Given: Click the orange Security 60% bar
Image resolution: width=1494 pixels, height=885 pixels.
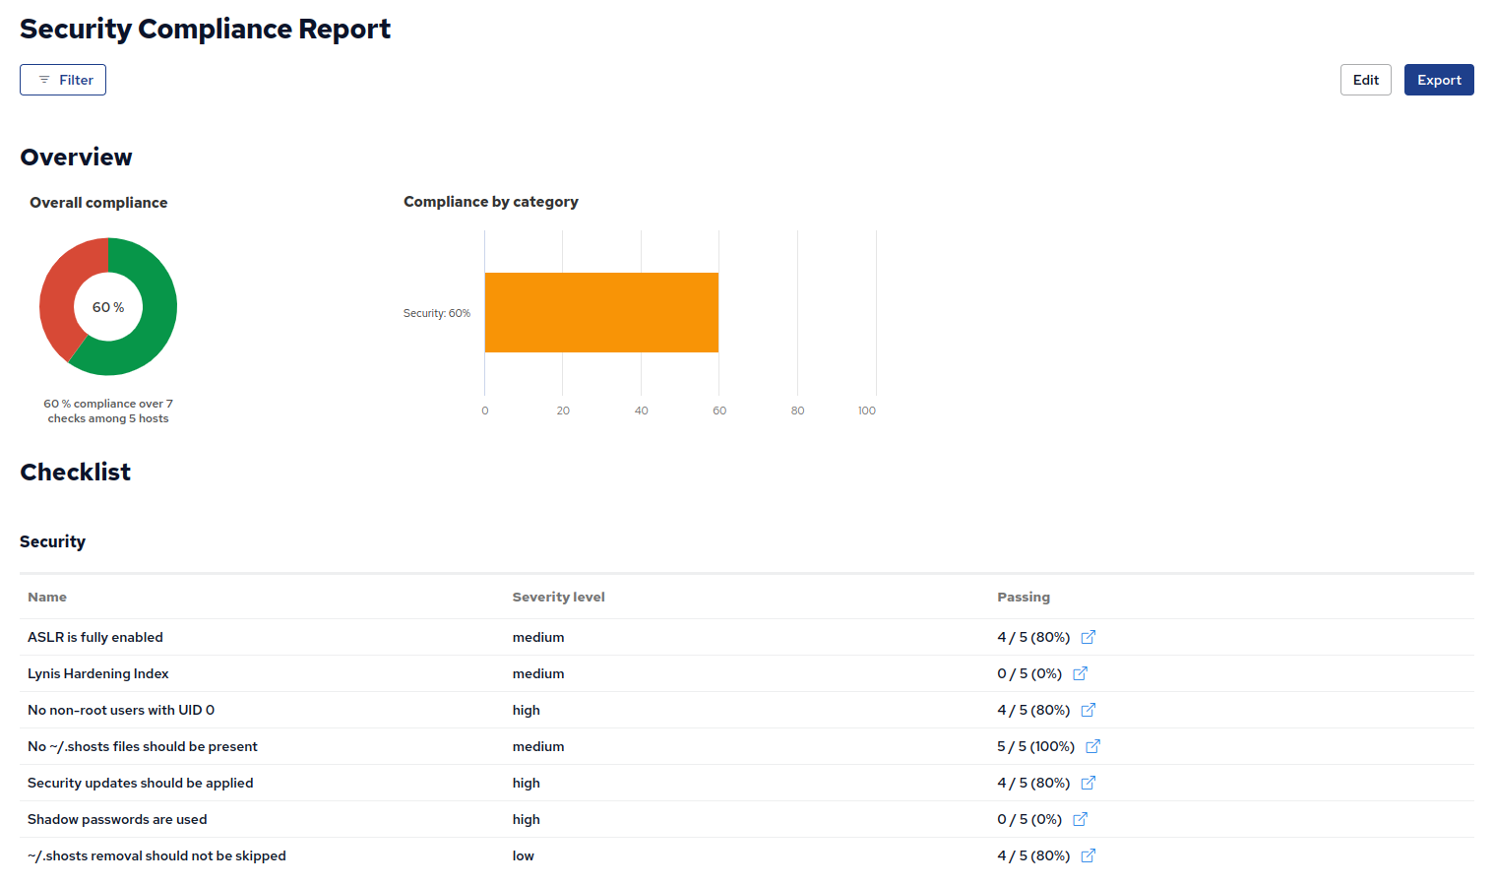Looking at the screenshot, I should 601,312.
